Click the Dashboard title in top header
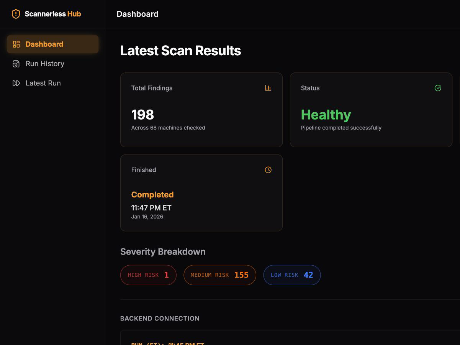This screenshot has height=345, width=460. tap(138, 14)
